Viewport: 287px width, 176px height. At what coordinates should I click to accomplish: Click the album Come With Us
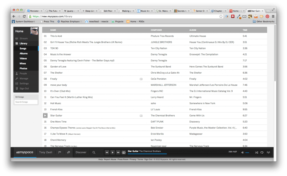click(x=197, y=116)
